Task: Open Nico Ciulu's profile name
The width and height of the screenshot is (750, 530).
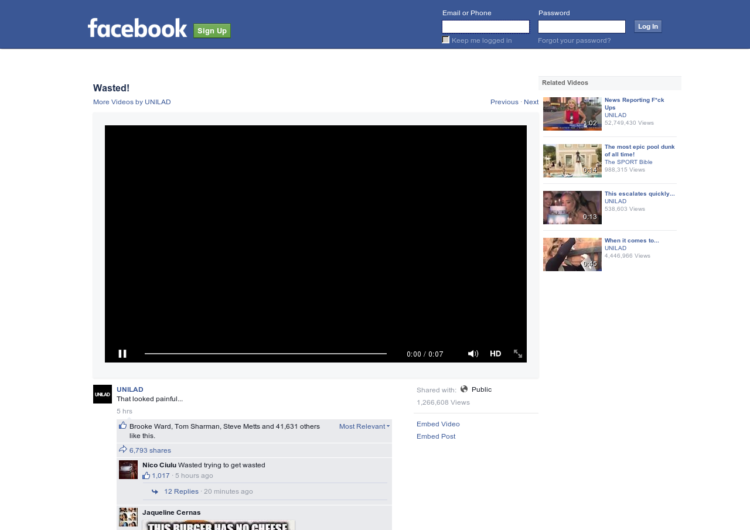Action: click(159, 465)
